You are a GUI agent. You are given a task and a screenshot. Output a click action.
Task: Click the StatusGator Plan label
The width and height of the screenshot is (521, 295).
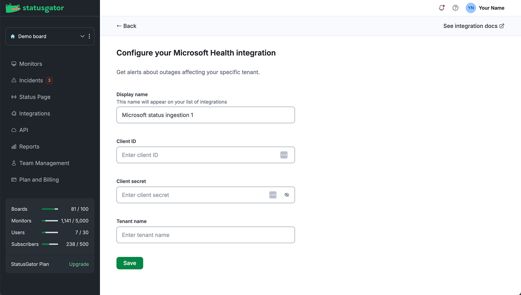pyautogui.click(x=30, y=264)
